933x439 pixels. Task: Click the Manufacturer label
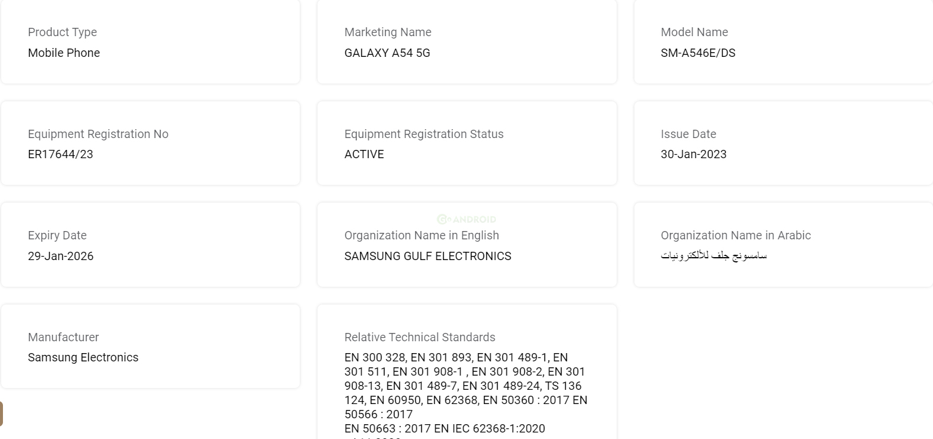(63, 337)
